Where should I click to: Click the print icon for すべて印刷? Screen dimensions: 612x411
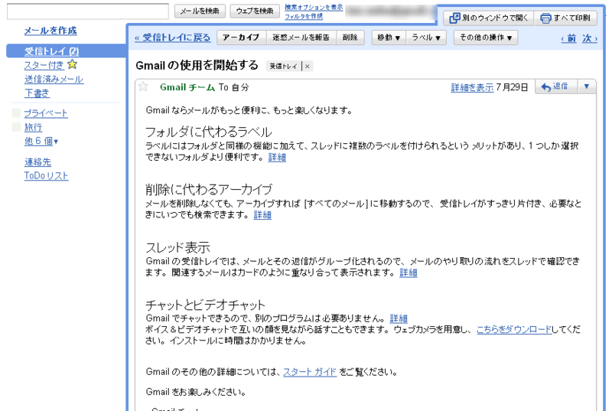pyautogui.click(x=545, y=18)
